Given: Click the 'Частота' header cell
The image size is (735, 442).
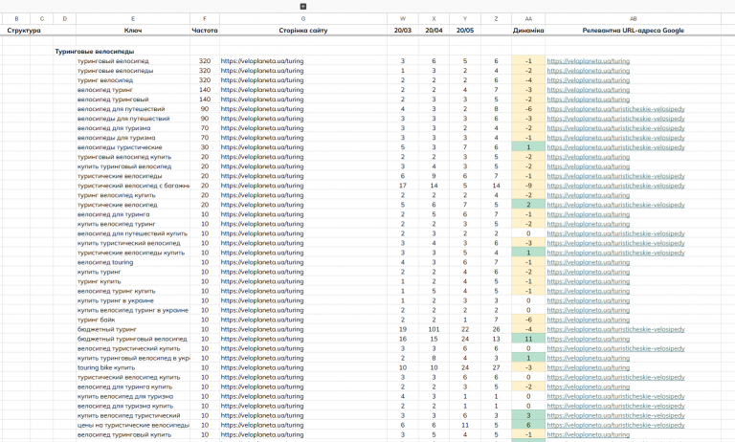Looking at the screenshot, I should point(205,31).
